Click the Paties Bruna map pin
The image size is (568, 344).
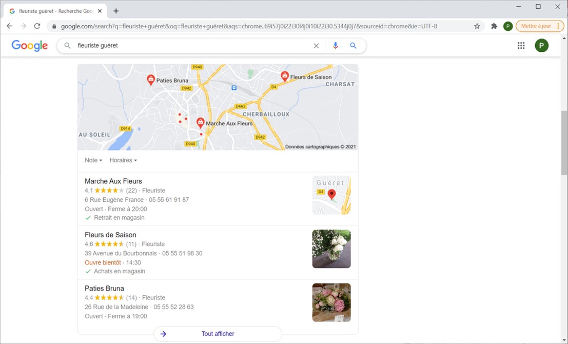click(x=151, y=80)
